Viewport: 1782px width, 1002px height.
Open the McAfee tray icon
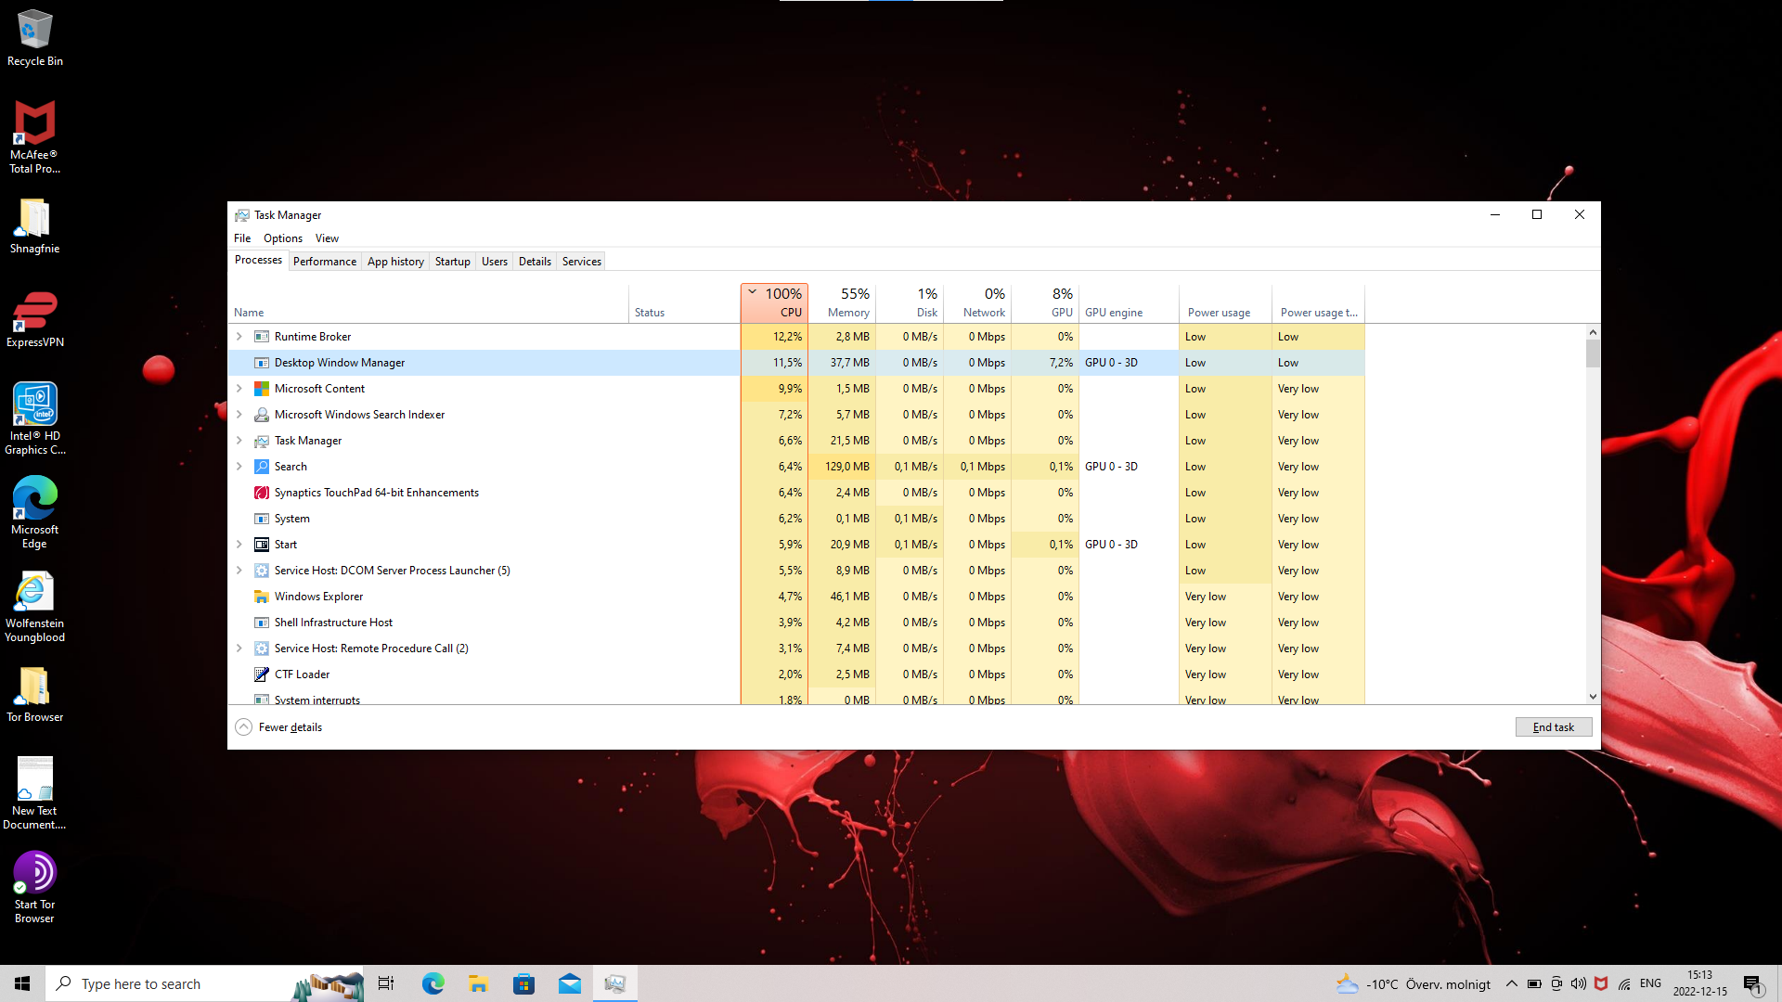(1601, 983)
